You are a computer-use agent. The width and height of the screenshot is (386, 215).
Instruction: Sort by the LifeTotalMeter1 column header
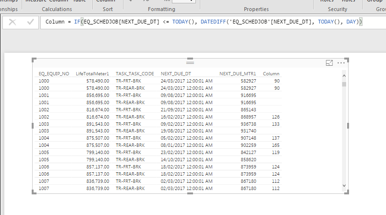pyautogui.click(x=92, y=74)
